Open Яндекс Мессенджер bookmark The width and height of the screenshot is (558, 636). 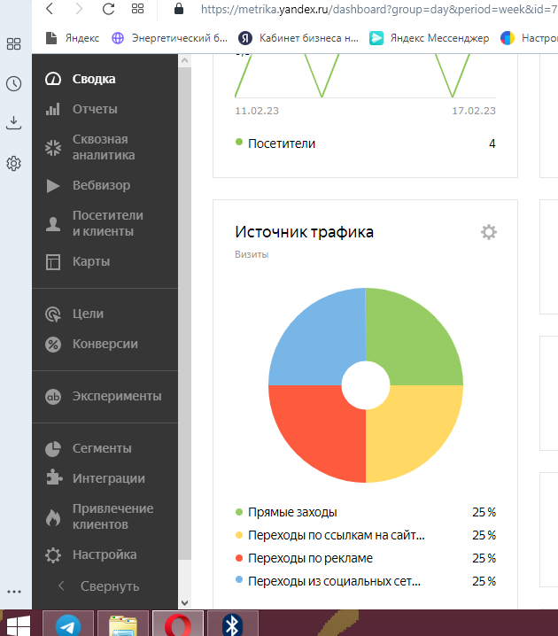430,38
